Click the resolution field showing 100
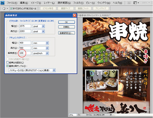Image resolution: width=153 pixels, height=118 pixels. pyautogui.click(x=25, y=53)
